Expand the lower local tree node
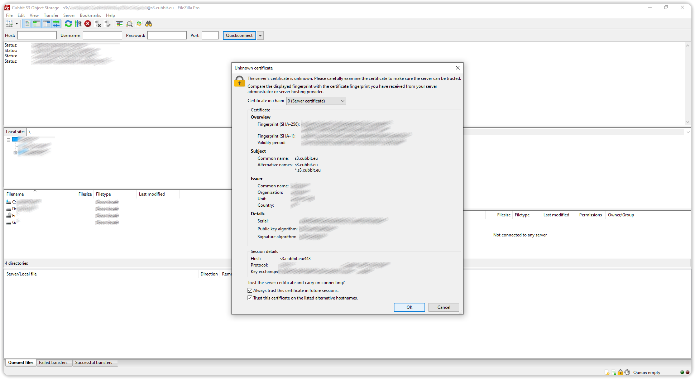 coord(15,153)
